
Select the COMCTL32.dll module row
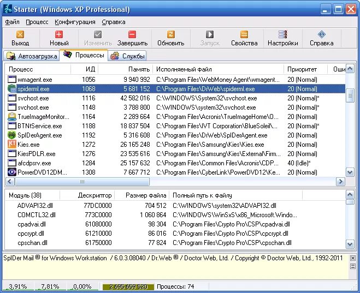coord(175,215)
